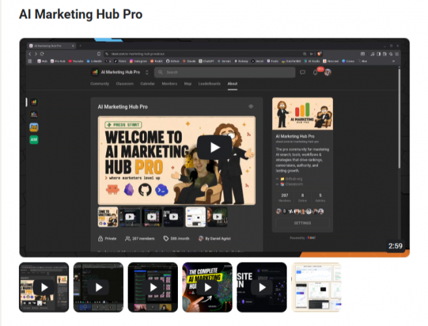The height and width of the screenshot is (326, 428).
Task: Open the chat bubble icon in Skool header
Action: (302, 72)
